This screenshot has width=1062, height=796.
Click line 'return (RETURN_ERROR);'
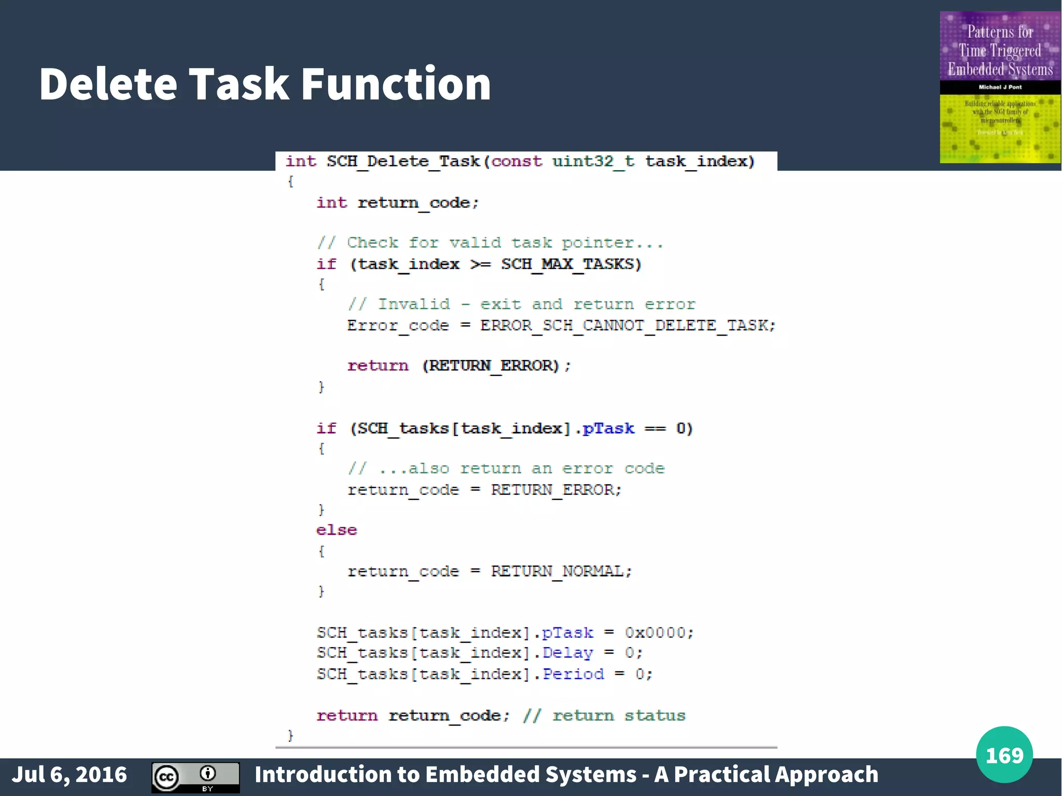point(459,366)
